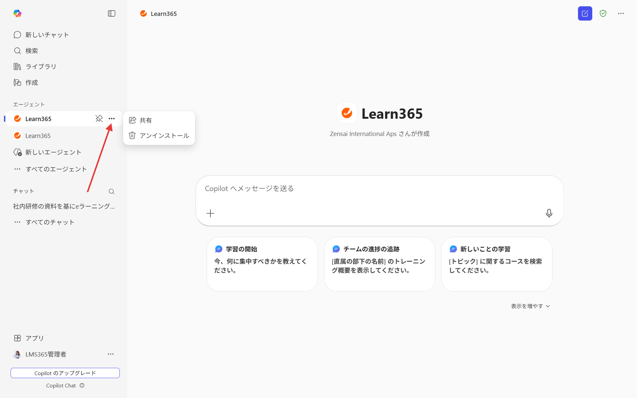Open more options for selected Learn365 agent

click(111, 119)
